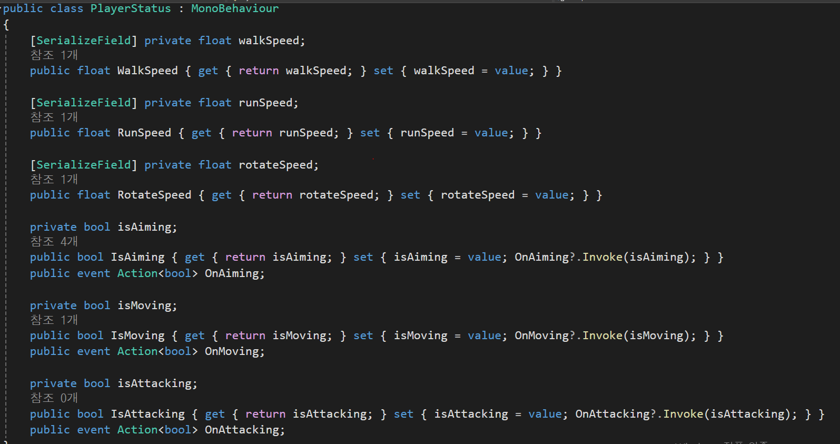Click Invoke in the OnMoving?.Invoke call
Viewport: 840px width, 444px height.
(602, 336)
